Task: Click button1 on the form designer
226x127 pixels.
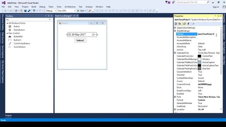Action: [80, 40]
